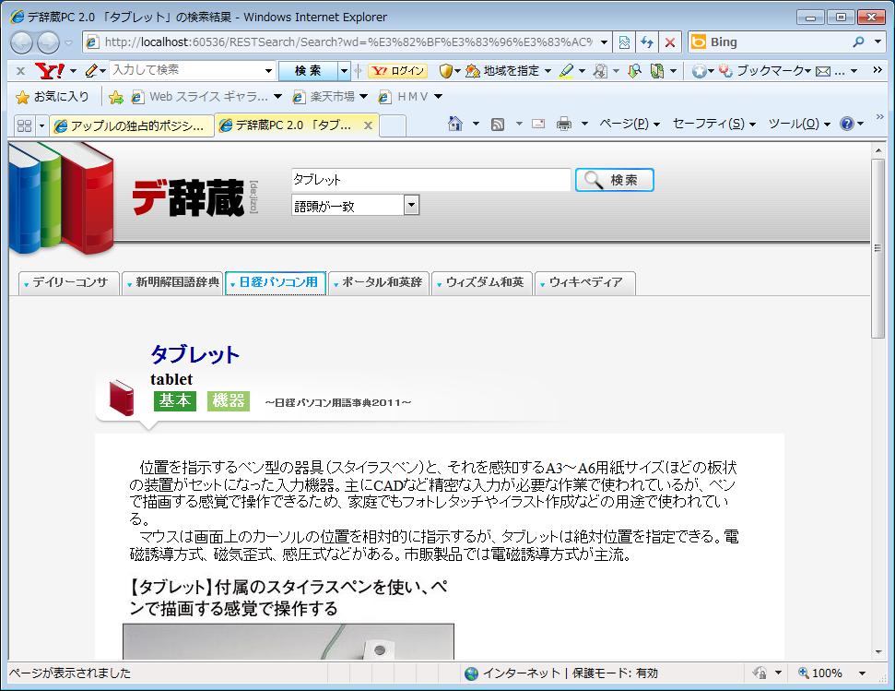Click the Yahoo! logo in the toolbar
This screenshot has width=895, height=691.
(x=49, y=71)
